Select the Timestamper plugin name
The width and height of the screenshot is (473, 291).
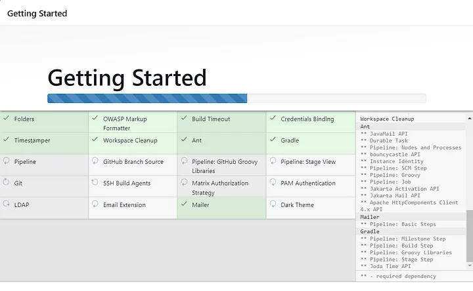tap(32, 140)
